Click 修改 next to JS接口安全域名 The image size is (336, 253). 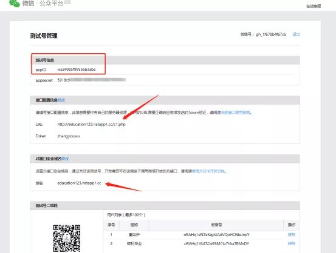pos(65,159)
